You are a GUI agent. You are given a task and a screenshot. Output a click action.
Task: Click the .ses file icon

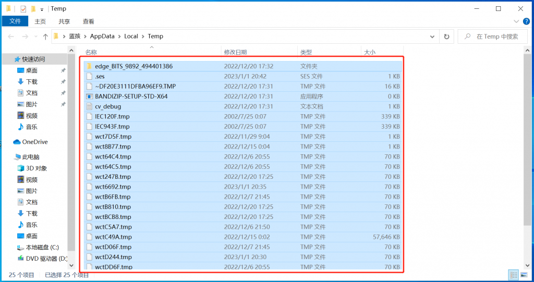(x=89, y=76)
